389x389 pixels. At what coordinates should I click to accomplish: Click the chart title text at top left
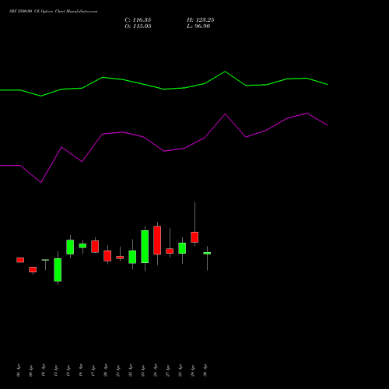[x=54, y=12]
